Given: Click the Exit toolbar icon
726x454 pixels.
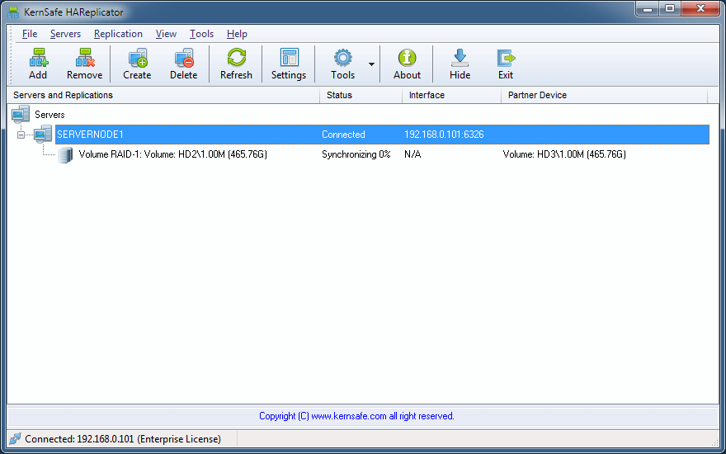Looking at the screenshot, I should click(506, 58).
